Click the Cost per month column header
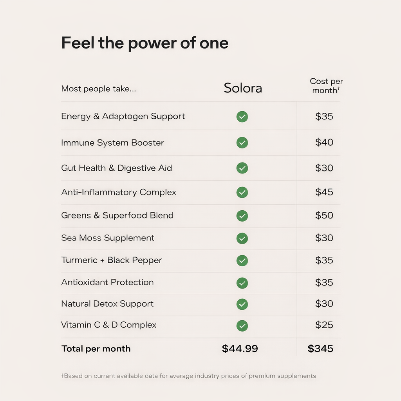 [x=326, y=86]
